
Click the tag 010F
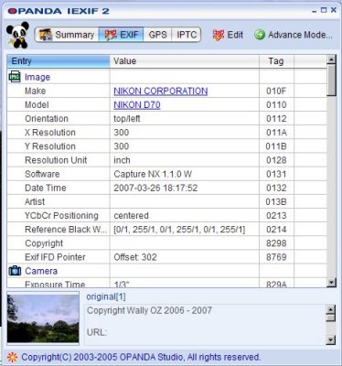(x=276, y=91)
